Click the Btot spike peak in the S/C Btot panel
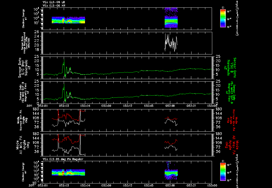 64,60
